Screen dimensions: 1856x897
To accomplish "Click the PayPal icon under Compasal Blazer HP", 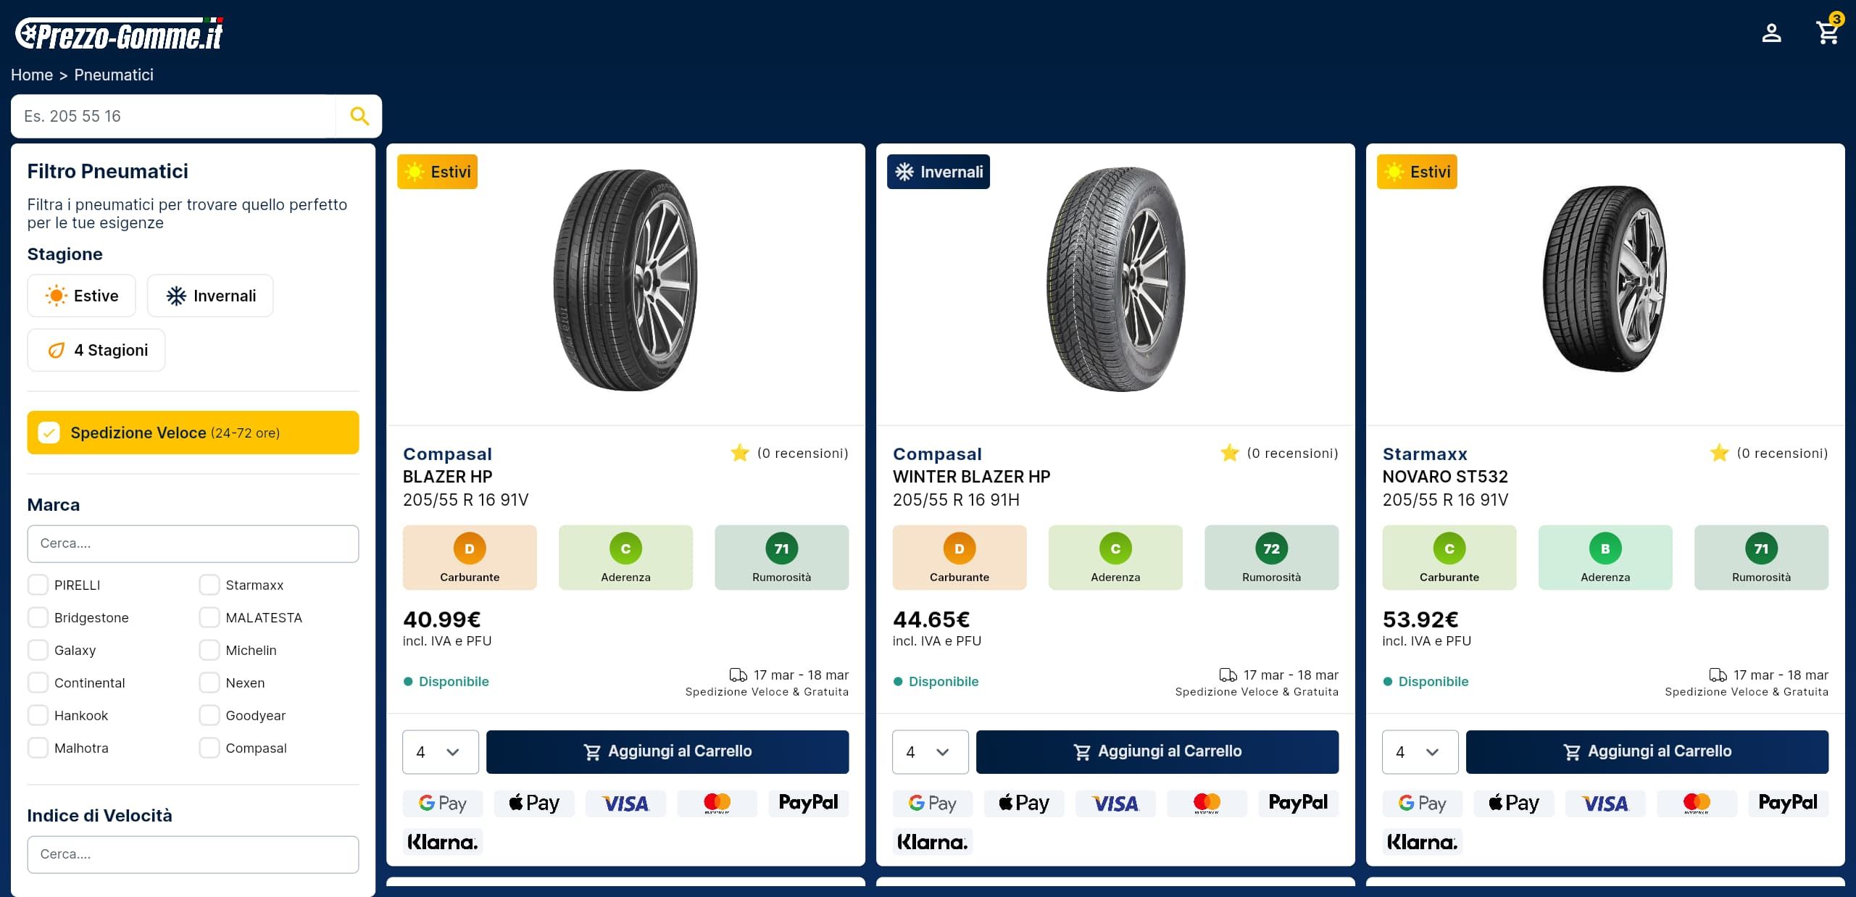I will tap(808, 803).
